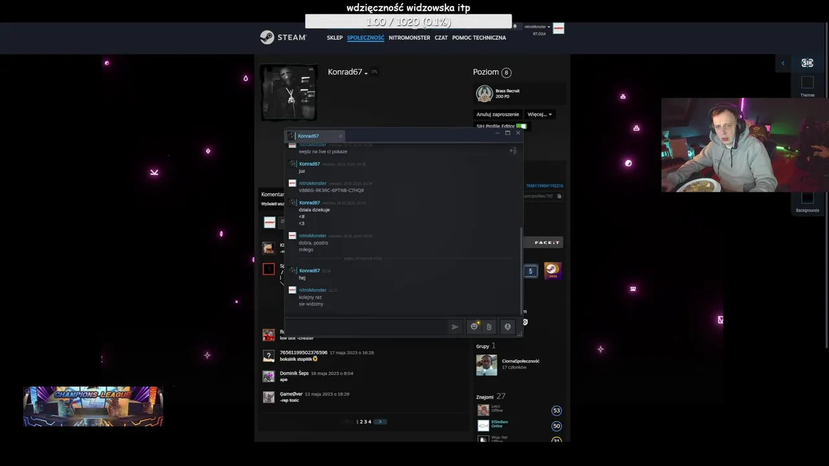Open the SIH Backgrounds option
The image size is (829, 466).
click(x=807, y=202)
